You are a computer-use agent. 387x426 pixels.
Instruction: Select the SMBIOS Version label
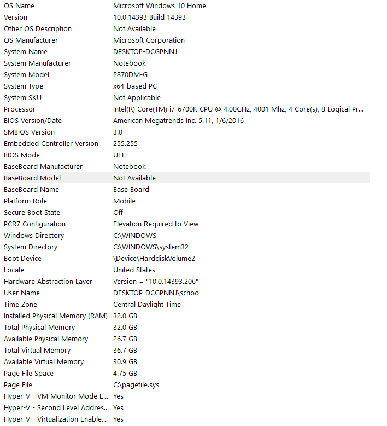[x=29, y=132]
